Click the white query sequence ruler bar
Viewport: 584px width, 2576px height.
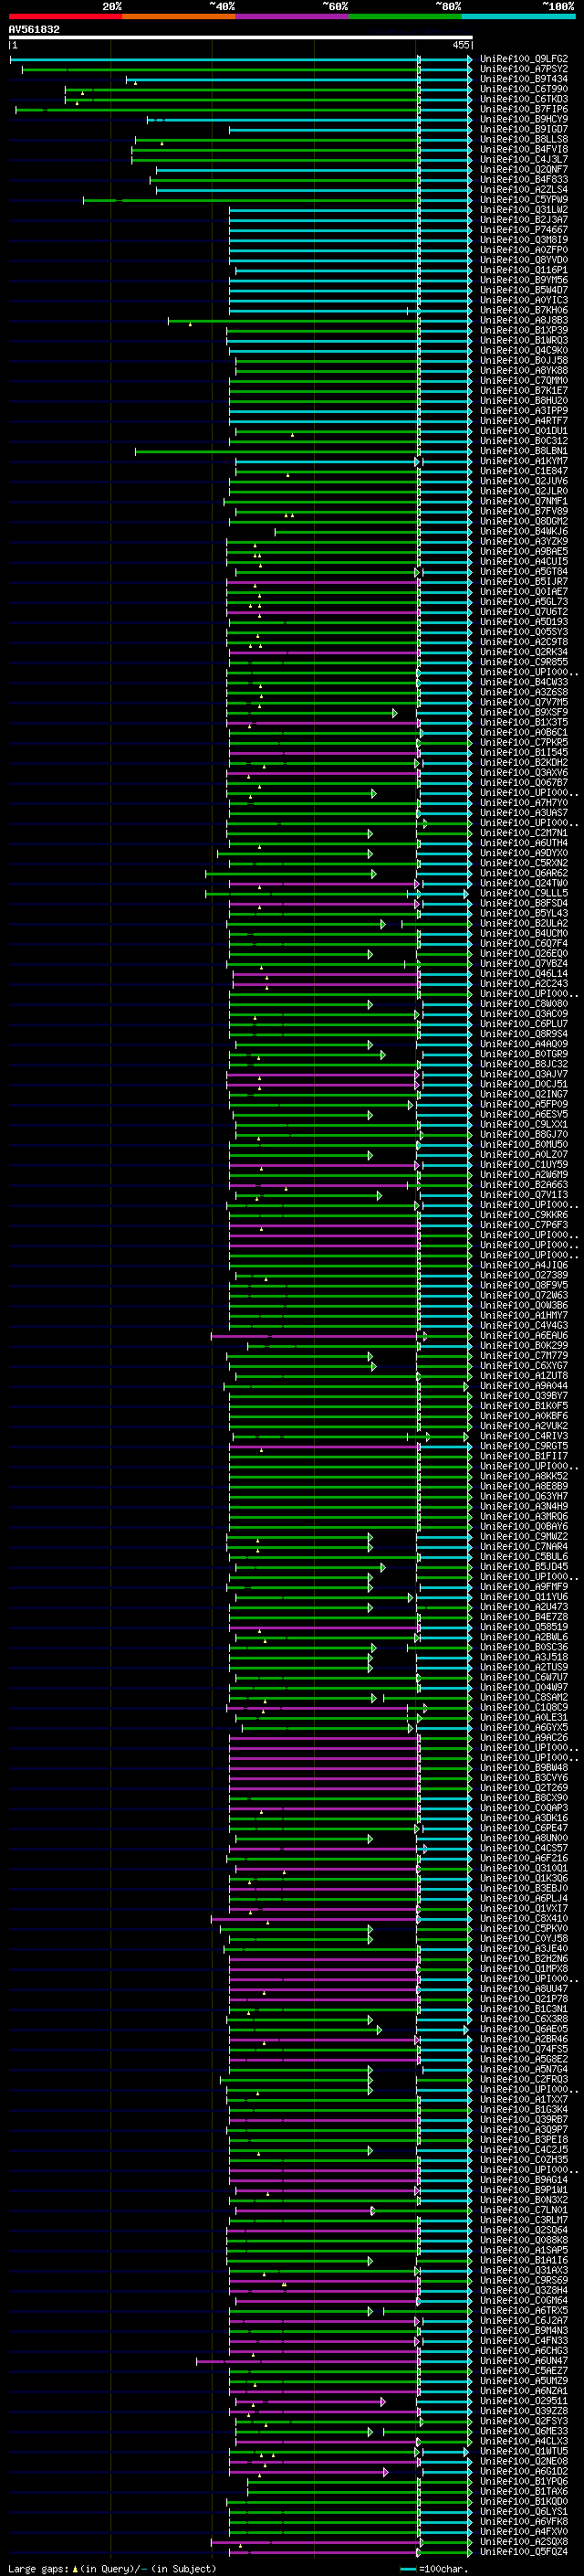pyautogui.click(x=241, y=38)
